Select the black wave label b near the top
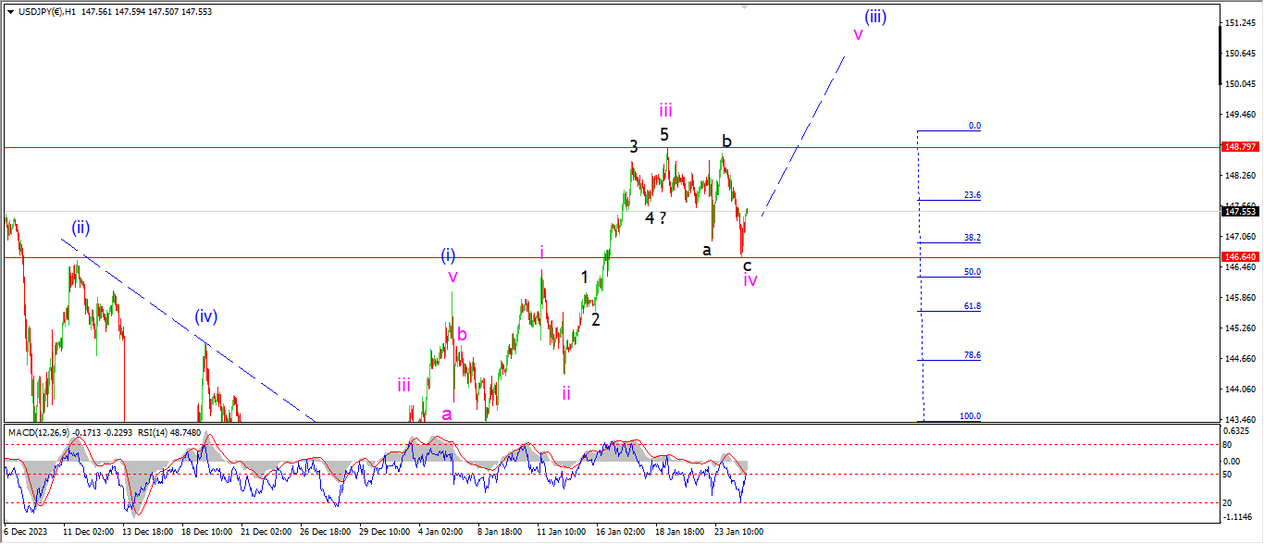The height and width of the screenshot is (544, 1264). pyautogui.click(x=726, y=142)
